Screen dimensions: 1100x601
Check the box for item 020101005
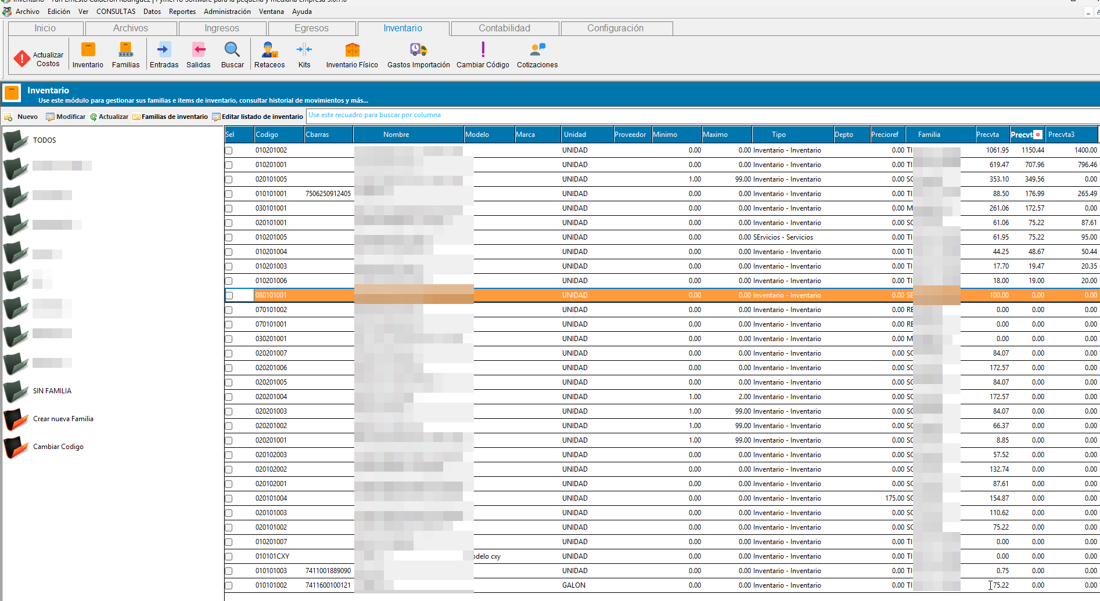point(229,180)
